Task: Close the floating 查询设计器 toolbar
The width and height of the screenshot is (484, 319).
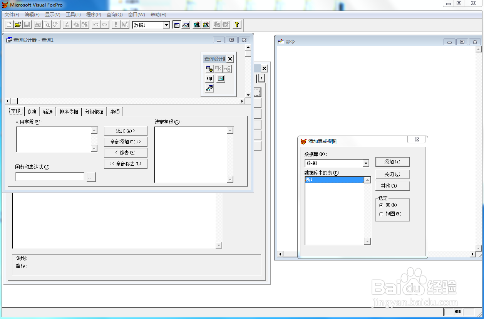Action: (x=230, y=59)
